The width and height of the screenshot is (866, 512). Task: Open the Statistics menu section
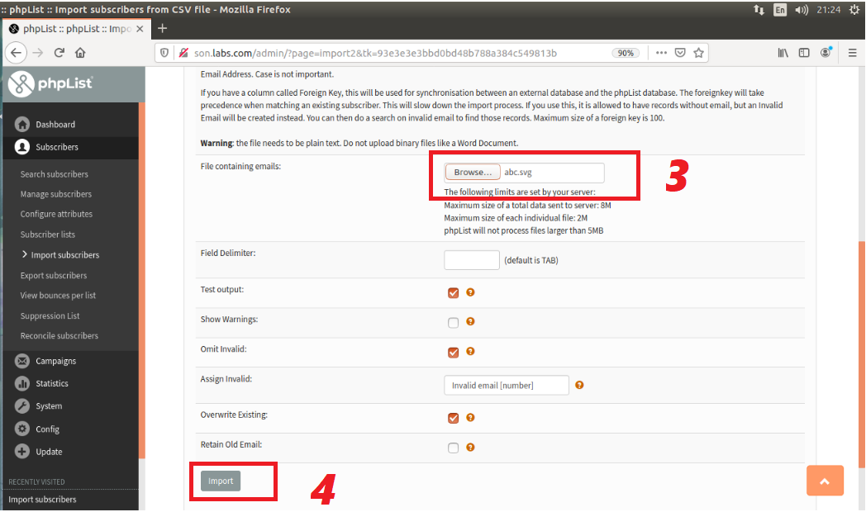[x=70, y=383]
